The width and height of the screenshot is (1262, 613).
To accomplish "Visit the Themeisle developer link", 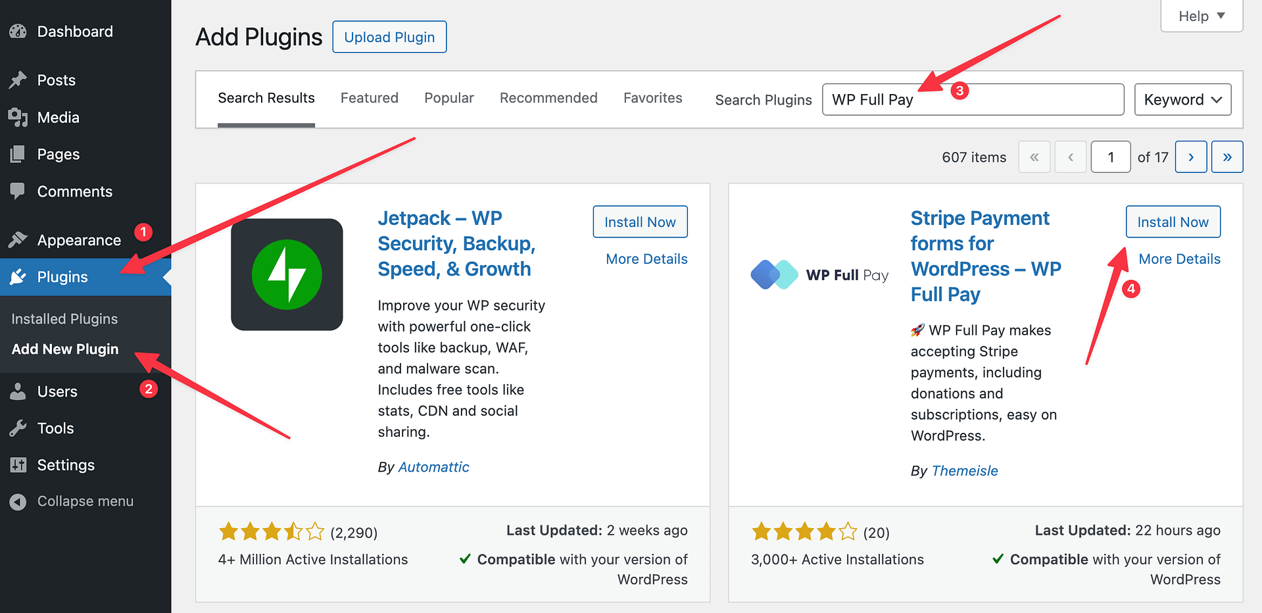I will click(x=964, y=470).
